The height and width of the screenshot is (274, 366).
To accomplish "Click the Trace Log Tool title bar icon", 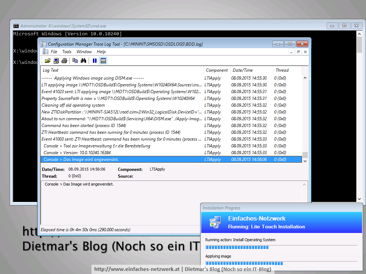I will 44,44.
